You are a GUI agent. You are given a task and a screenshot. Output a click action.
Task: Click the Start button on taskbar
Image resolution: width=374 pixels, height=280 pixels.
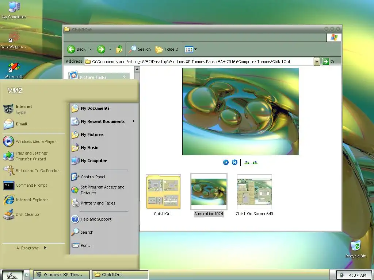coord(12,275)
